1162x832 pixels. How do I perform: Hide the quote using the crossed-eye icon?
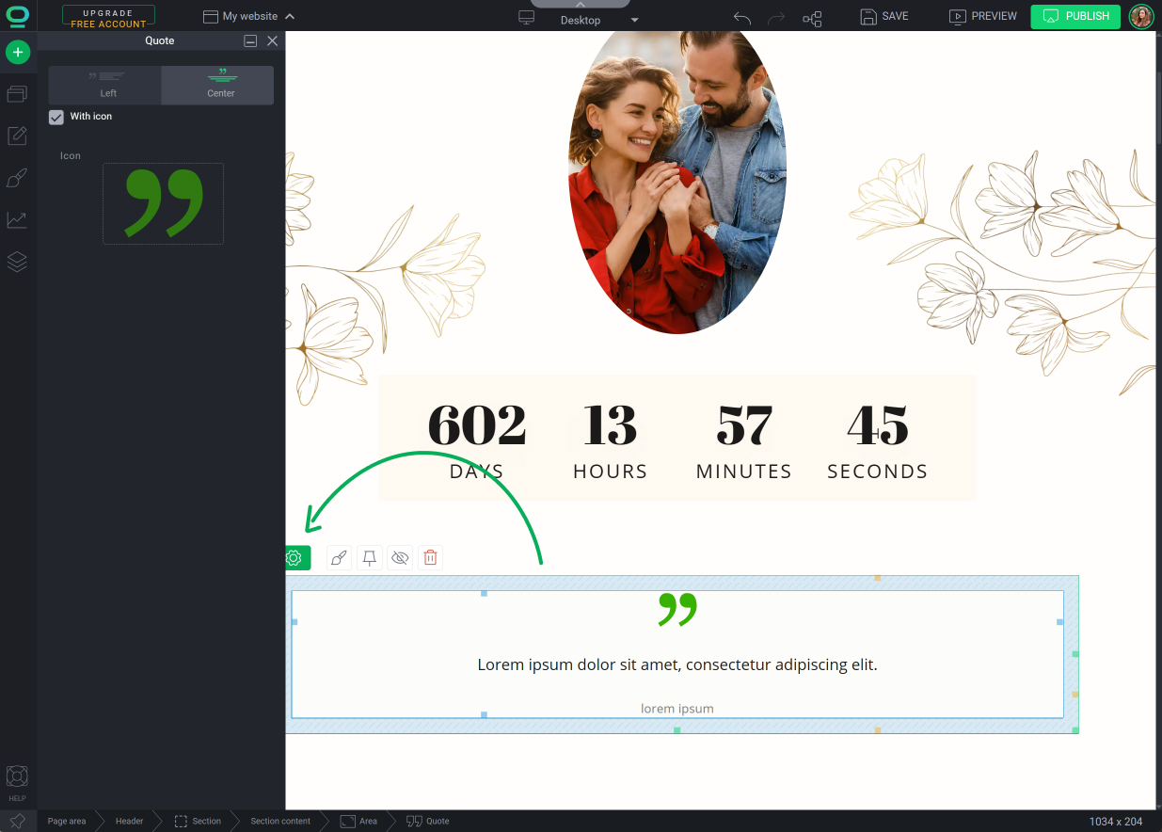400,558
